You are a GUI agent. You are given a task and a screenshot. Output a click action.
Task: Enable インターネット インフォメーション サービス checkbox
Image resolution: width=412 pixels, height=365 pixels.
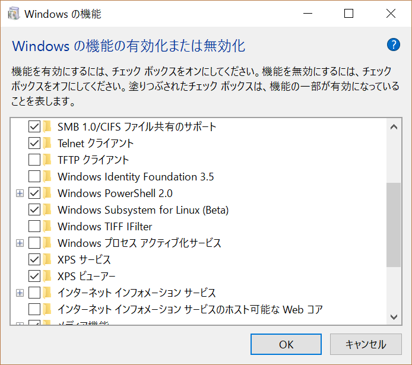tap(34, 293)
